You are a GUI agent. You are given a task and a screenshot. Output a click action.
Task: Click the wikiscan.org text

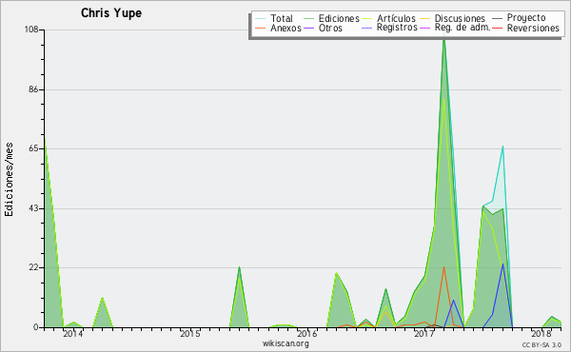click(285, 343)
